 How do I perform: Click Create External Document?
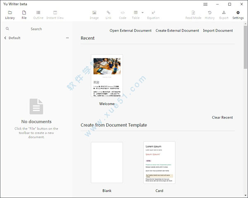[177, 31]
